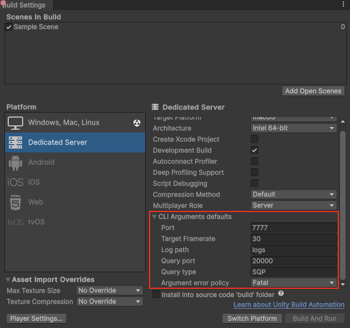Image resolution: width=350 pixels, height=328 pixels.
Task: Uncheck the Sample Scene checkbox
Action: coord(9,27)
